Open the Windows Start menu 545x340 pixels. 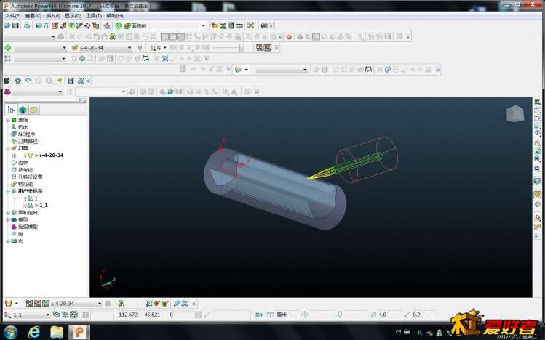tap(10, 332)
